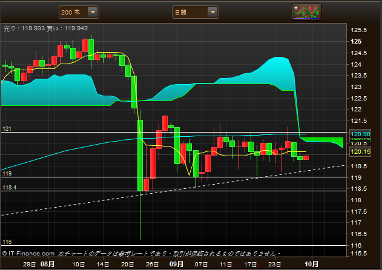Click the 売り 119.933 sell rate text
Viewport: 382px width, 270px height.
pyautogui.click(x=24, y=28)
